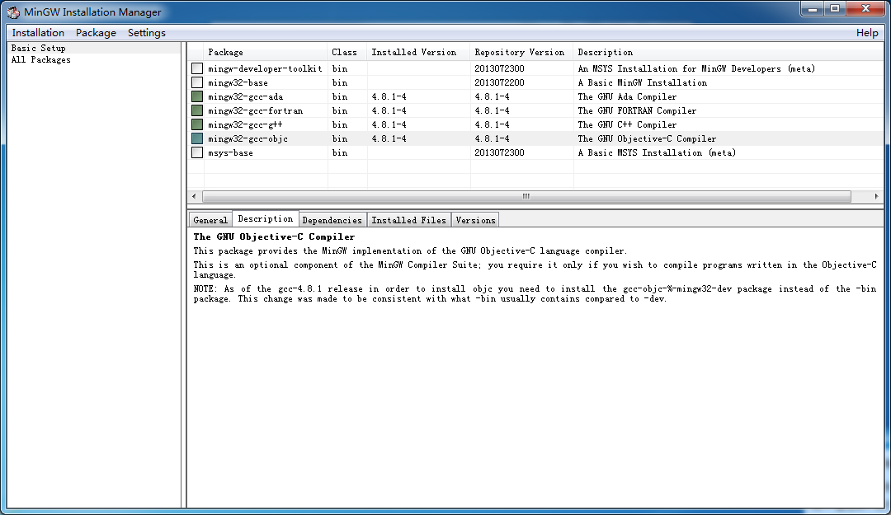The width and height of the screenshot is (891, 515).
Task: Mark the msys-base package checkbox
Action: [x=197, y=152]
